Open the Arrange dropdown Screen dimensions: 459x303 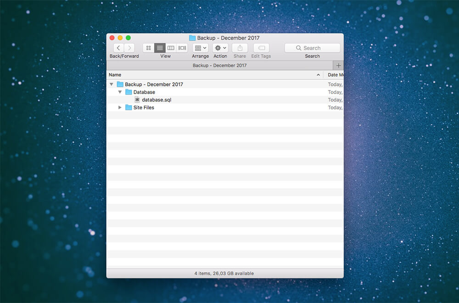pos(201,48)
